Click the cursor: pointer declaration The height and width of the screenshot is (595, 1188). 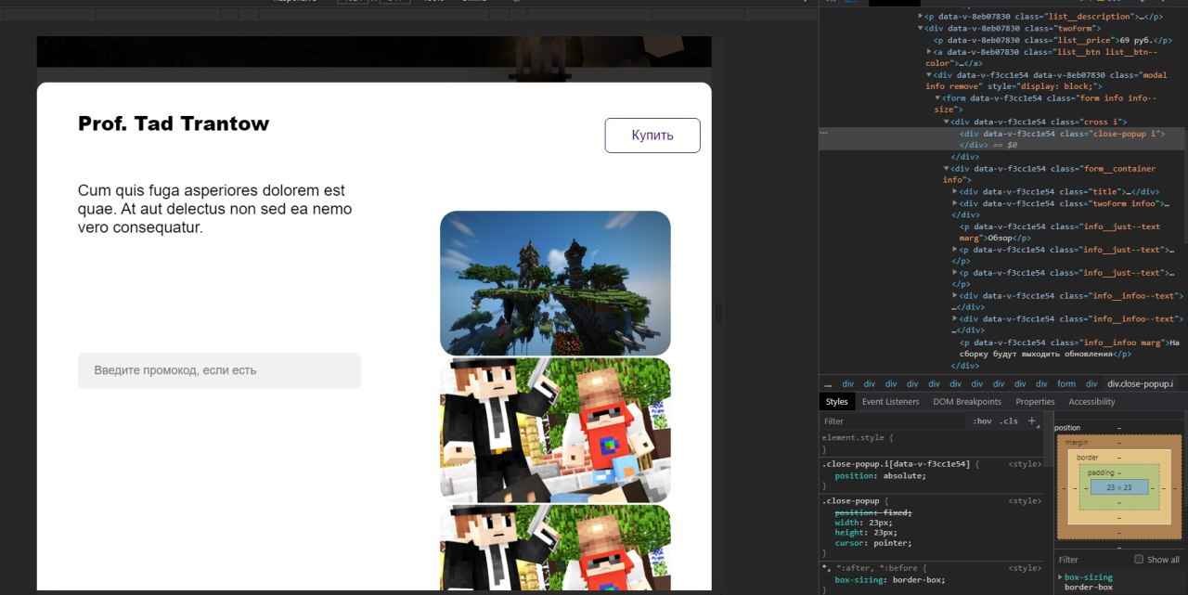point(873,543)
